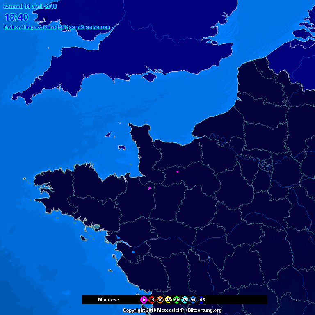The height and width of the screenshot is (315, 315).
Task: Select the yellow 45 minutes legend circle
Action: 168,300
